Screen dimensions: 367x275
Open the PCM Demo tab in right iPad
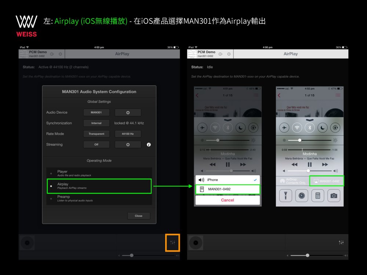click(210, 54)
